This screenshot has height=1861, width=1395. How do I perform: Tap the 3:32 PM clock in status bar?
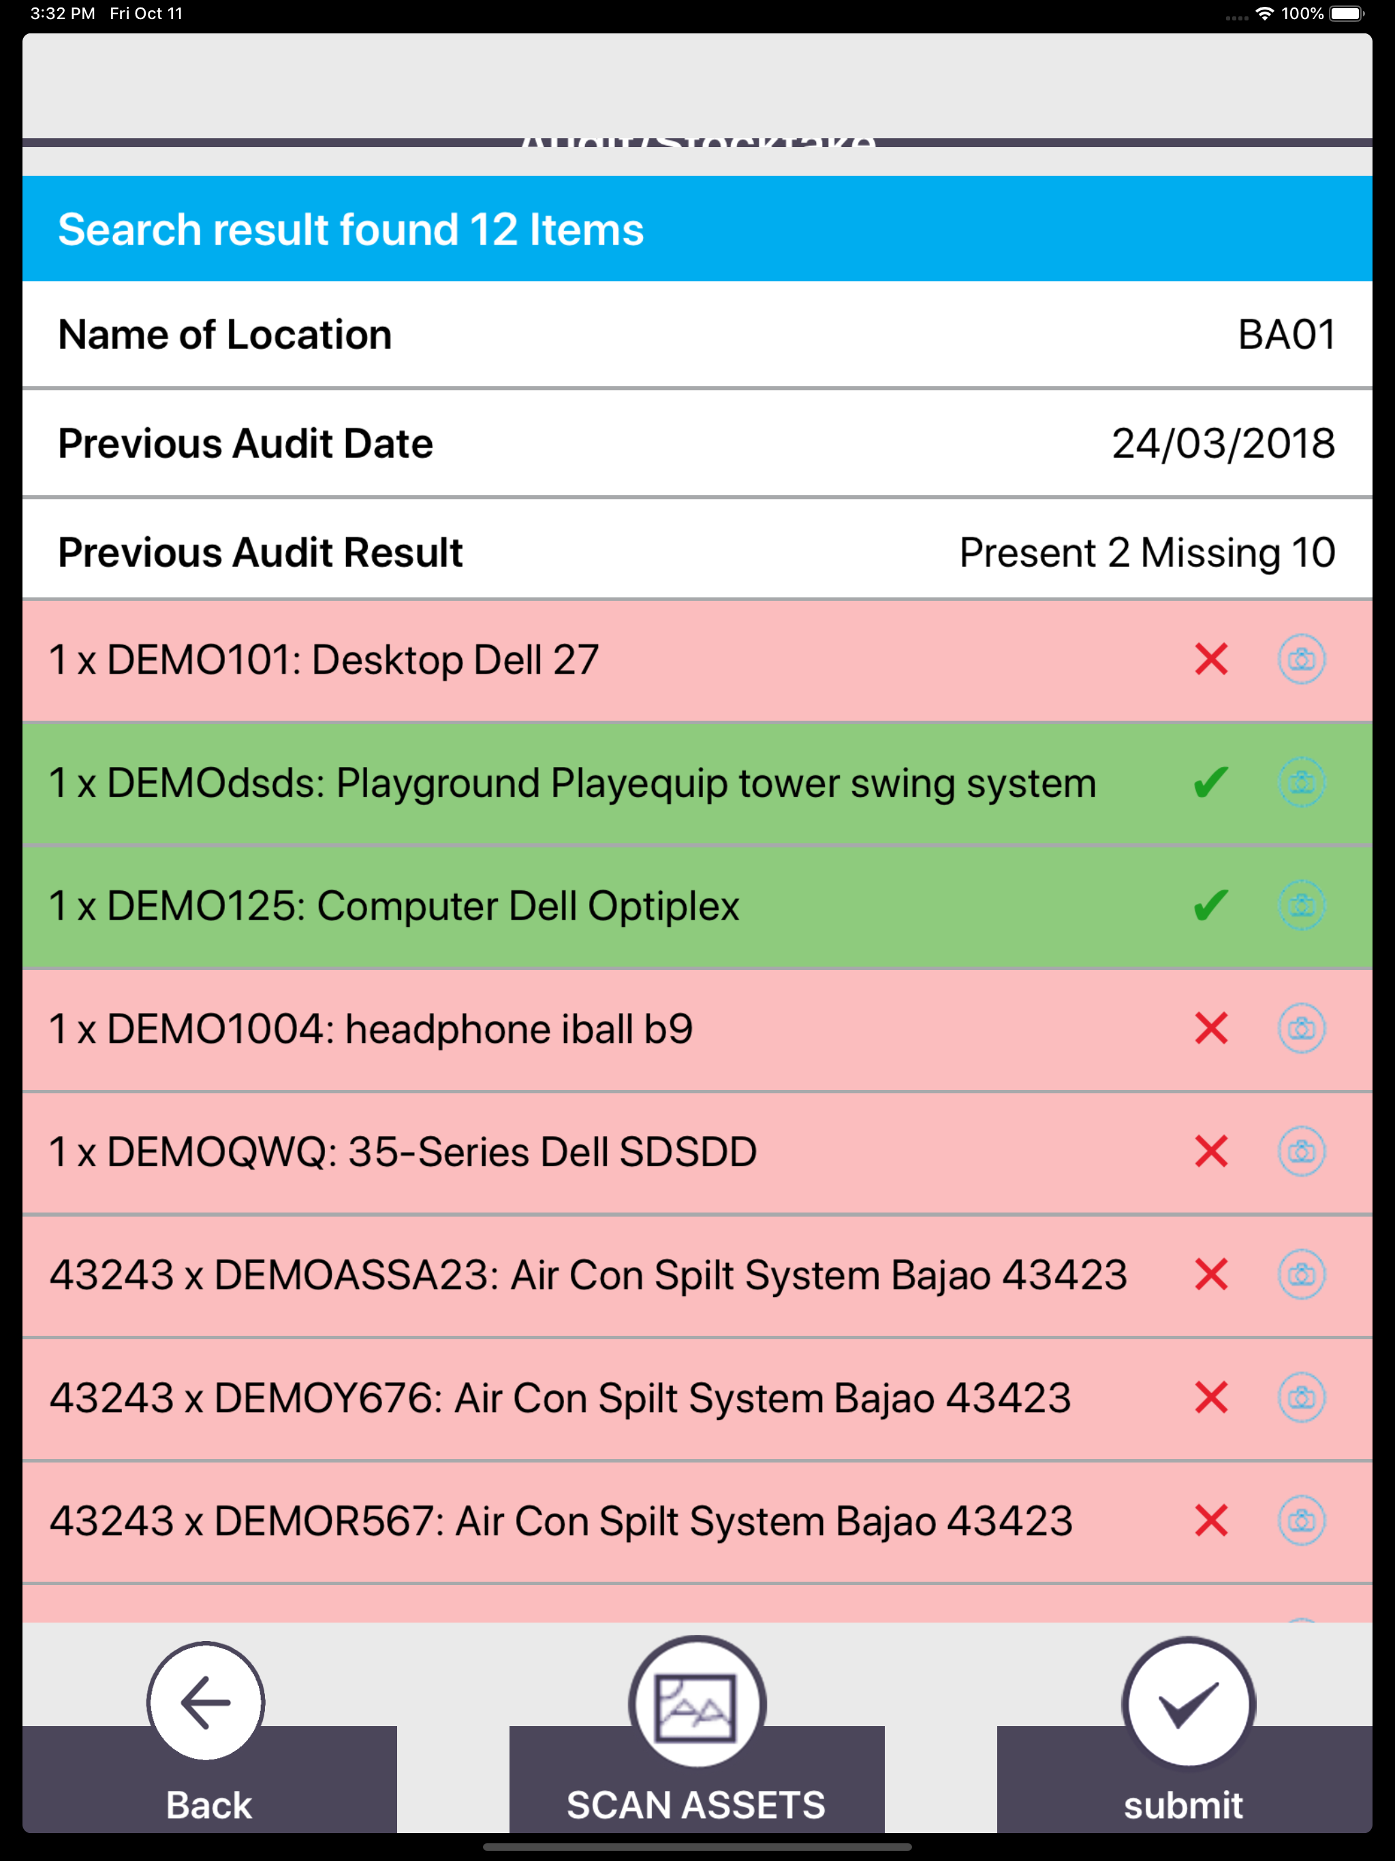pyautogui.click(x=62, y=14)
